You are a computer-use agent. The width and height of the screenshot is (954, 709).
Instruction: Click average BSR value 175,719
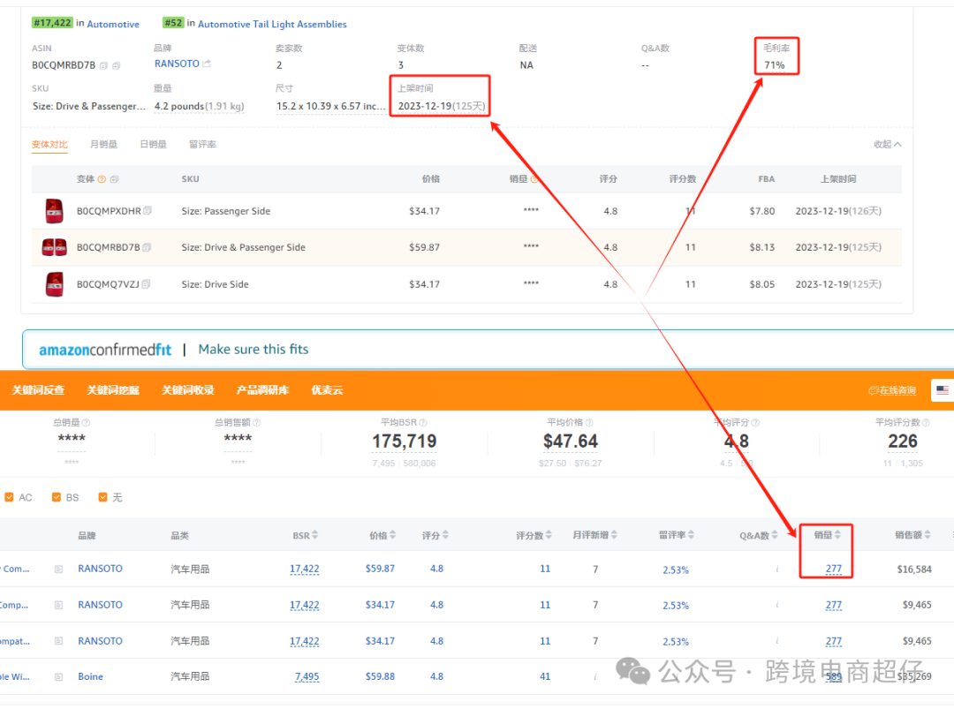[x=405, y=441]
